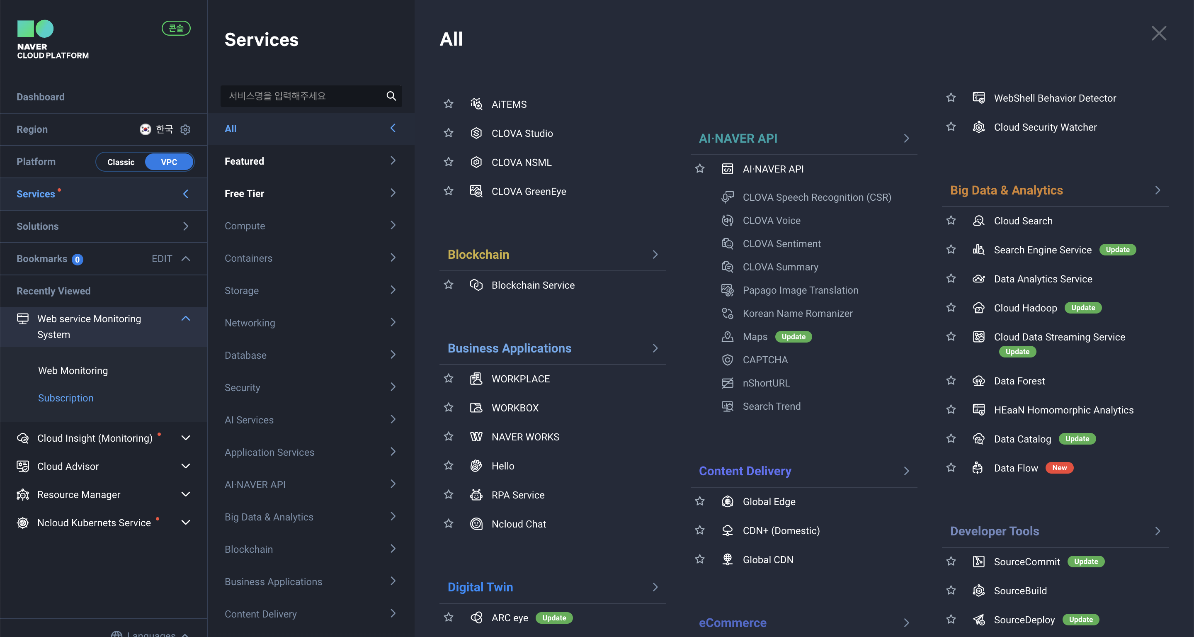Go to the Dashboard
Viewport: 1194px width, 637px height.
point(40,97)
